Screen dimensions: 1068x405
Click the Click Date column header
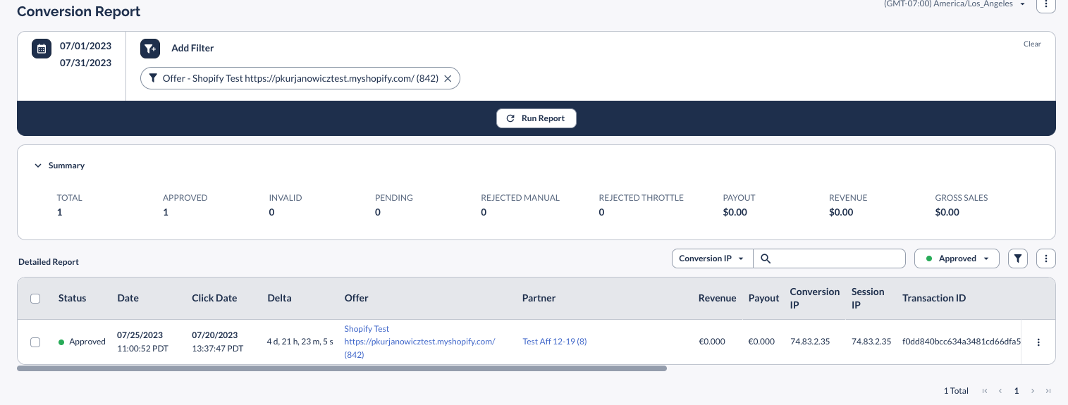[214, 299]
